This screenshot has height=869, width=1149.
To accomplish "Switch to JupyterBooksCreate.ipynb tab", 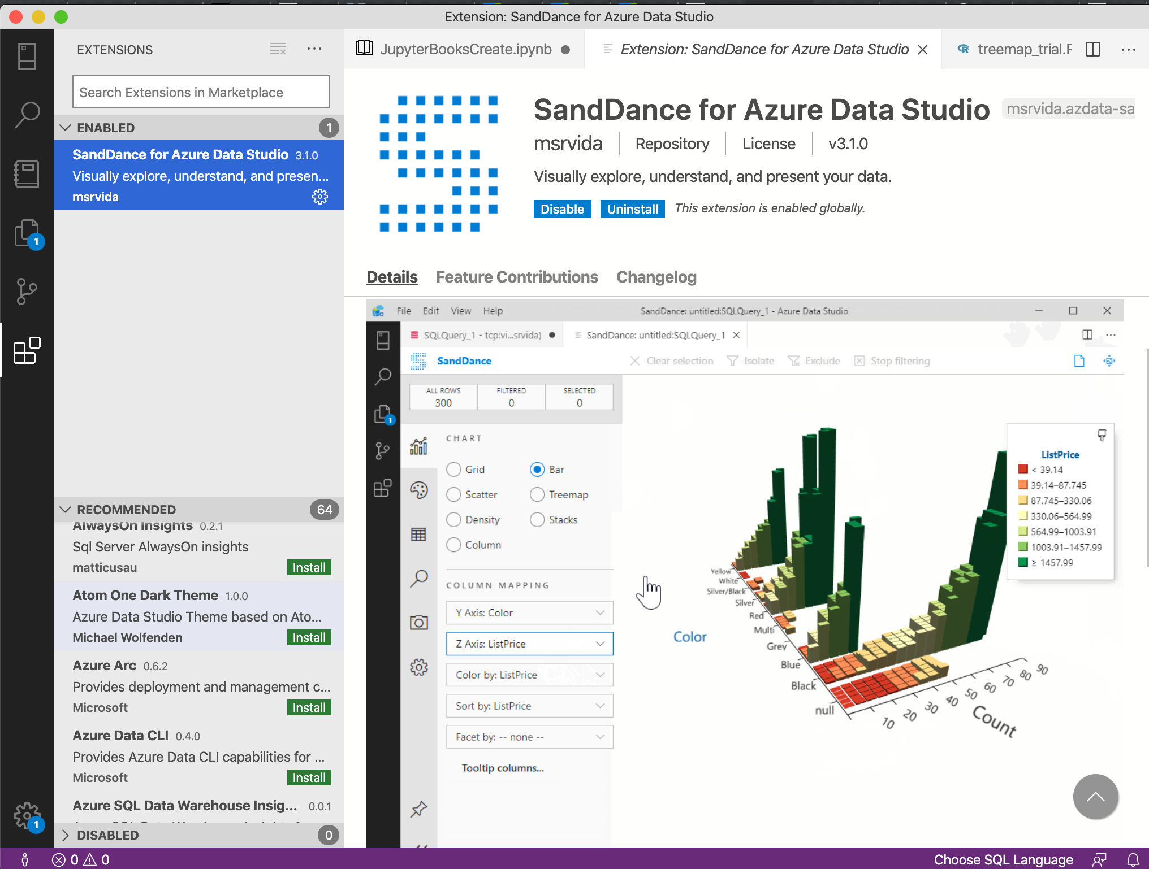I will (x=463, y=49).
